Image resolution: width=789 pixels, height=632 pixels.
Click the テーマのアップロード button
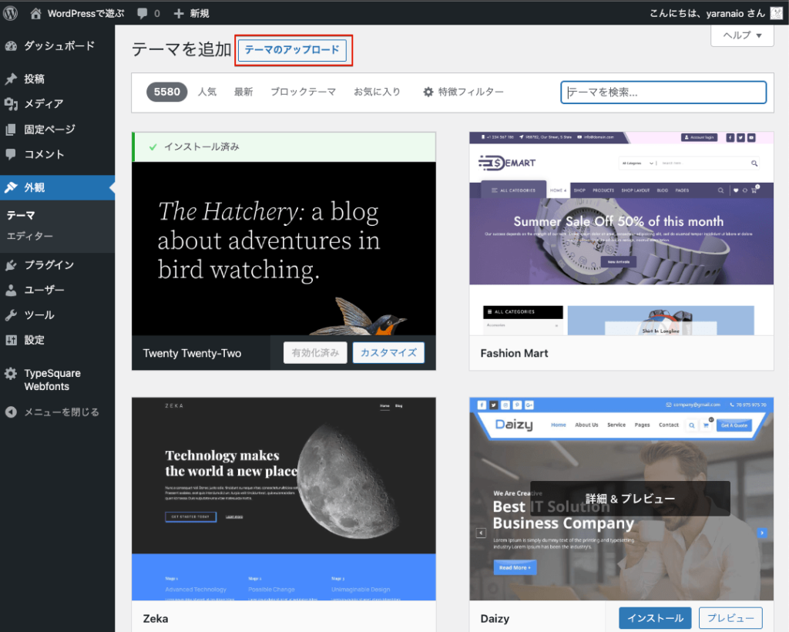click(x=292, y=50)
